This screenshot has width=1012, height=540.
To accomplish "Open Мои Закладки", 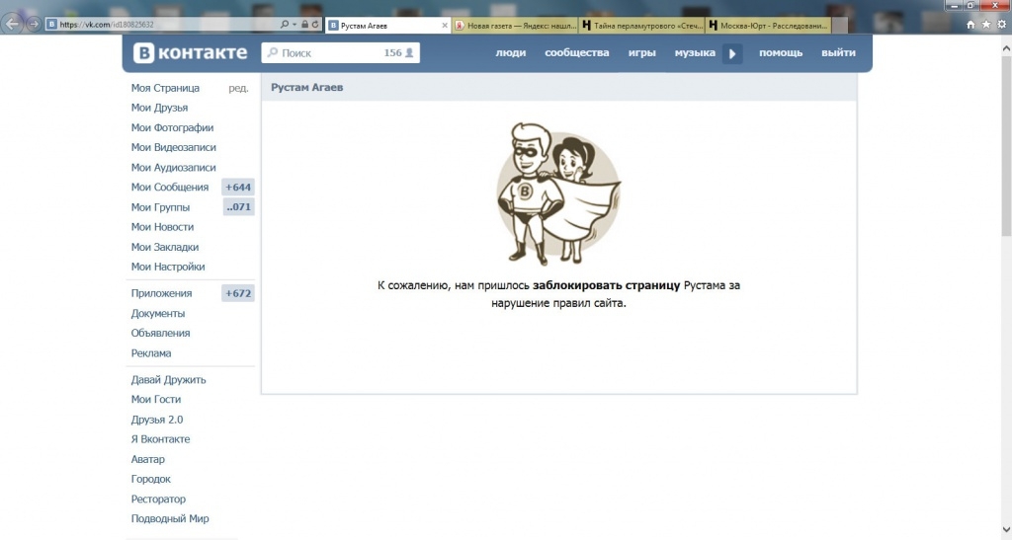I will [165, 247].
